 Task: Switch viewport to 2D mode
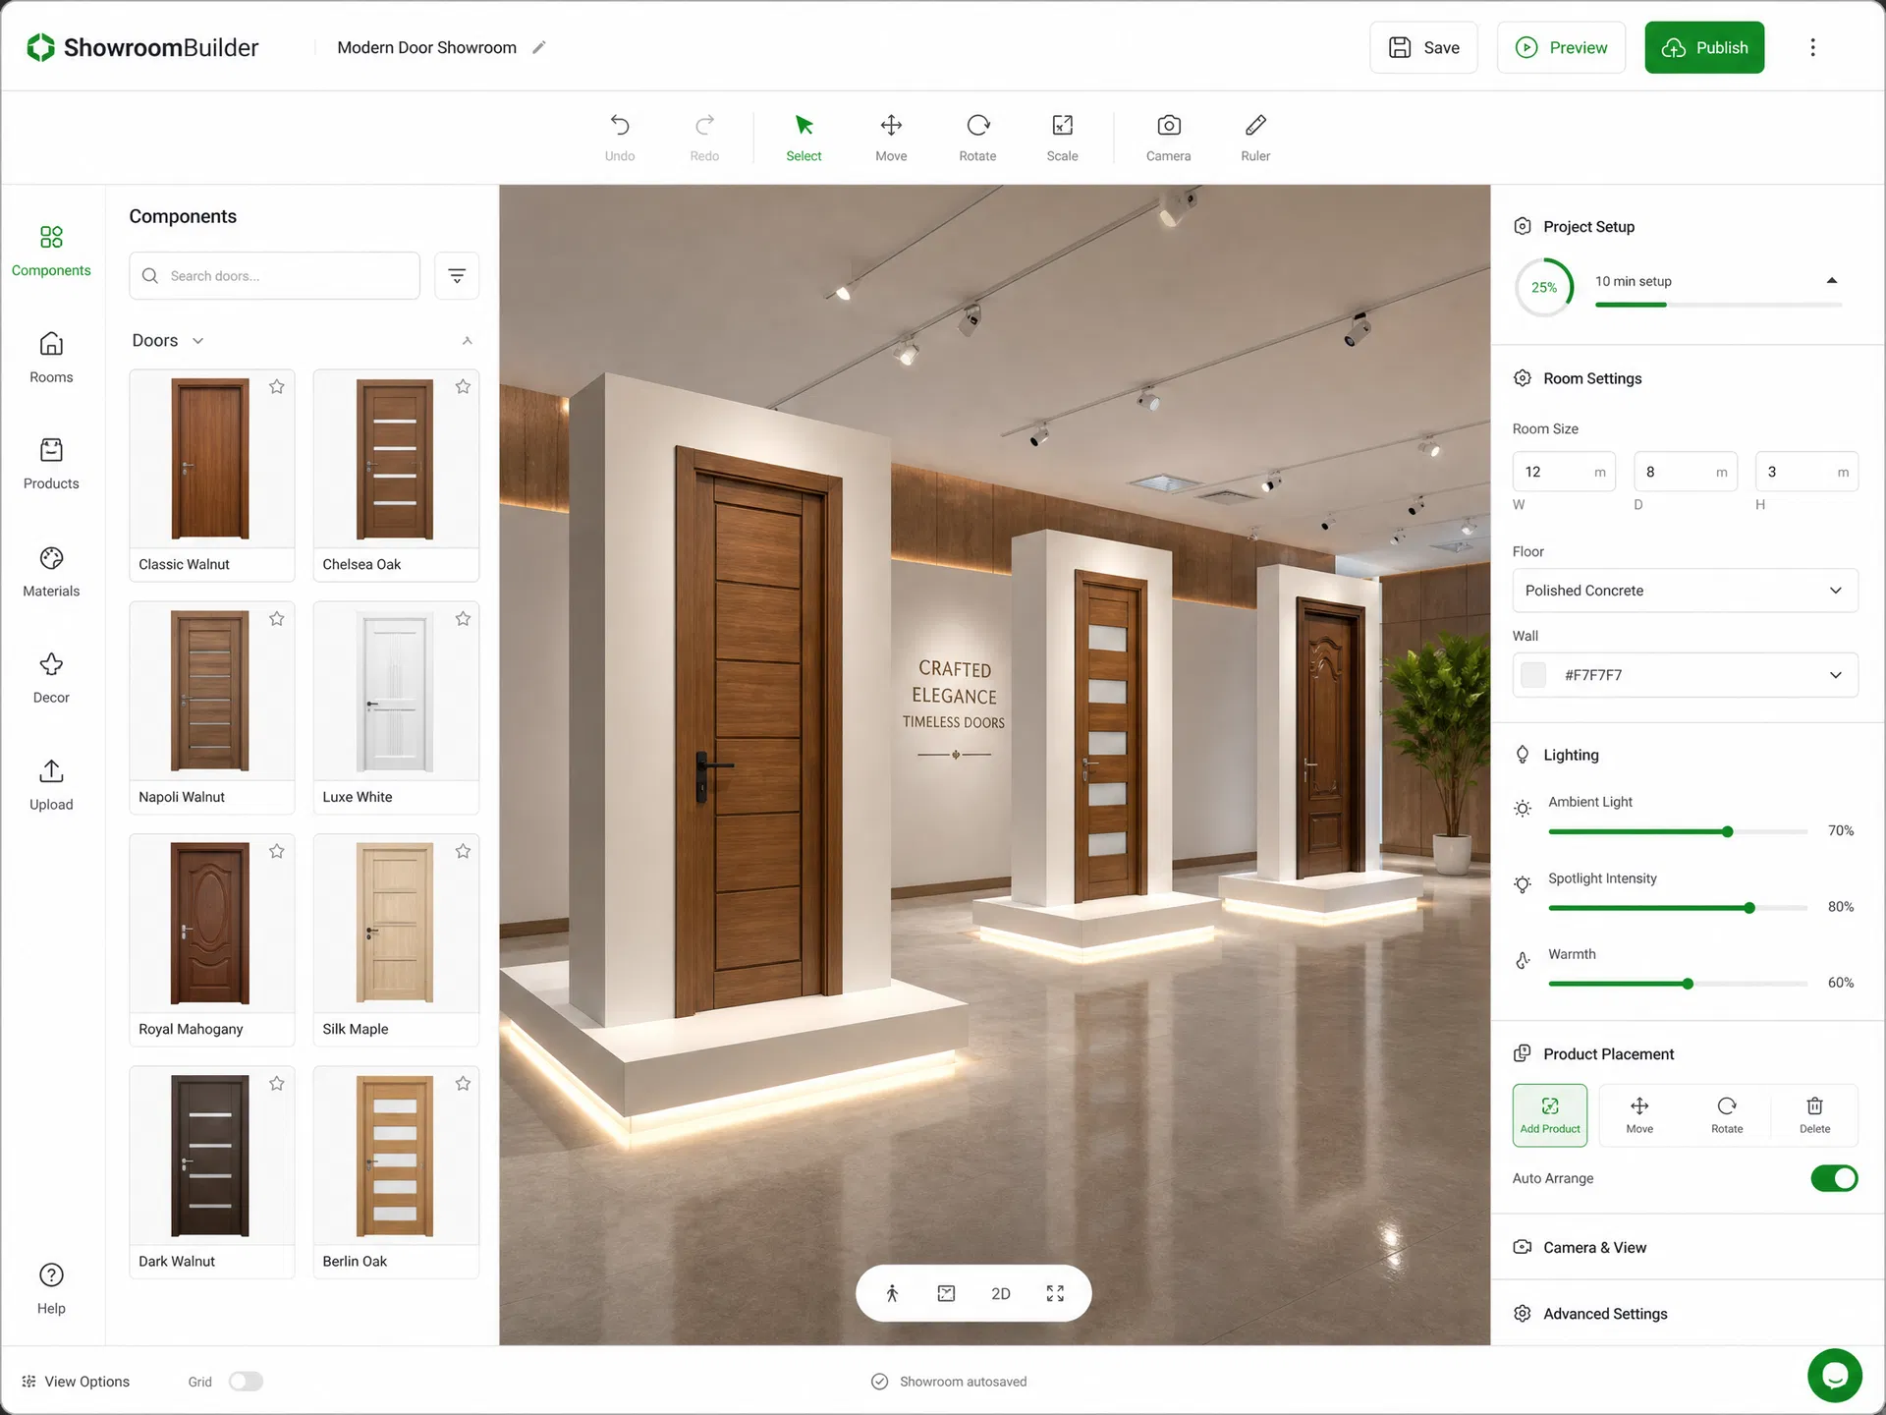click(1001, 1293)
